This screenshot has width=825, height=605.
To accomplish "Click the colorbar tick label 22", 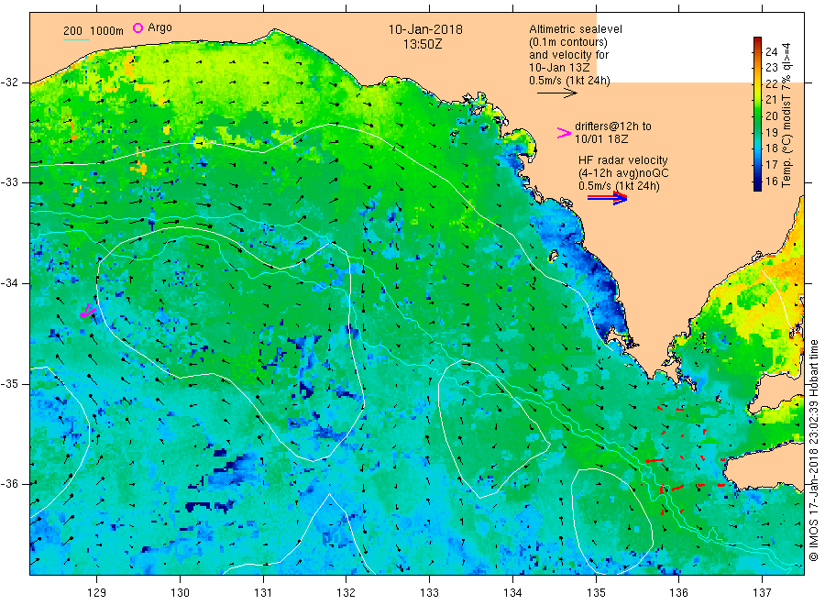I will [x=771, y=83].
